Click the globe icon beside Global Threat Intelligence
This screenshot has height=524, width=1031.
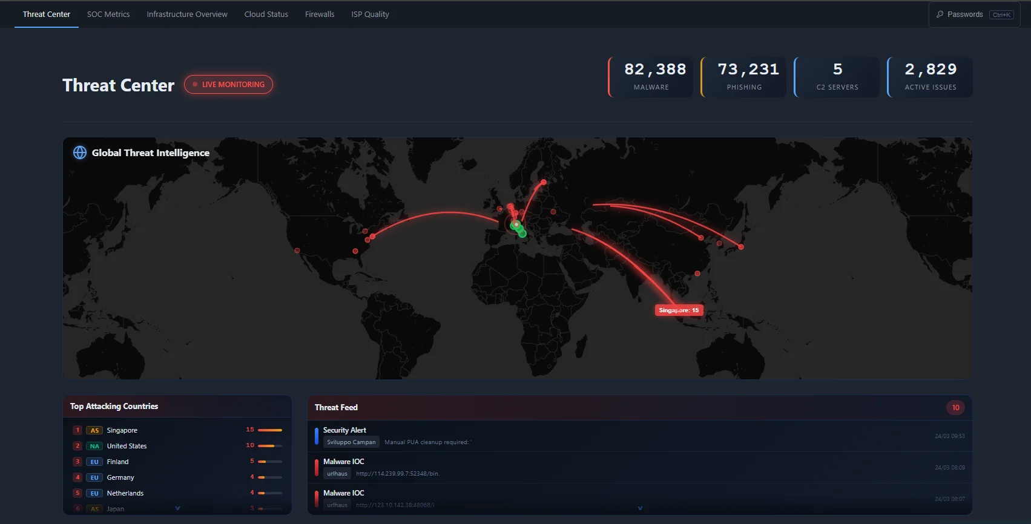(80, 152)
